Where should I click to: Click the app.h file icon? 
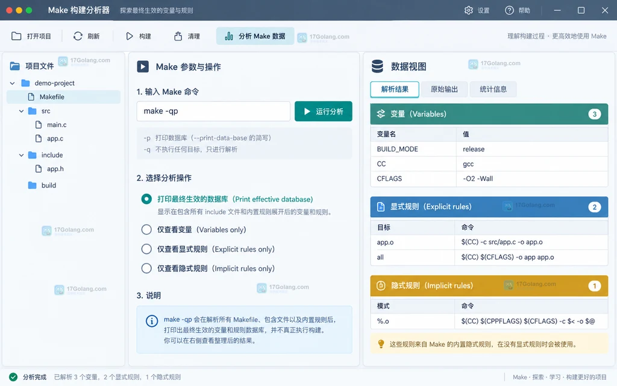(x=39, y=169)
